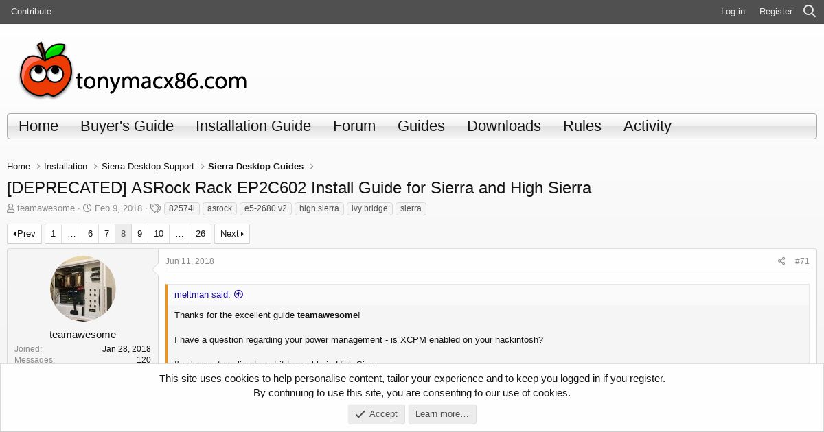Go to page 9
Image resolution: width=824 pixels, height=432 pixels.
click(x=139, y=234)
